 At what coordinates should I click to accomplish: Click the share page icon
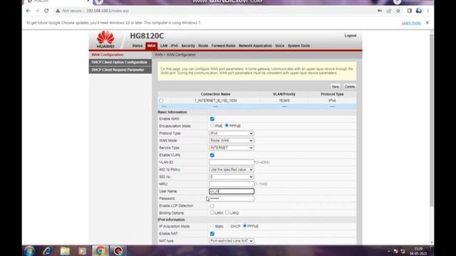pyautogui.click(x=389, y=11)
